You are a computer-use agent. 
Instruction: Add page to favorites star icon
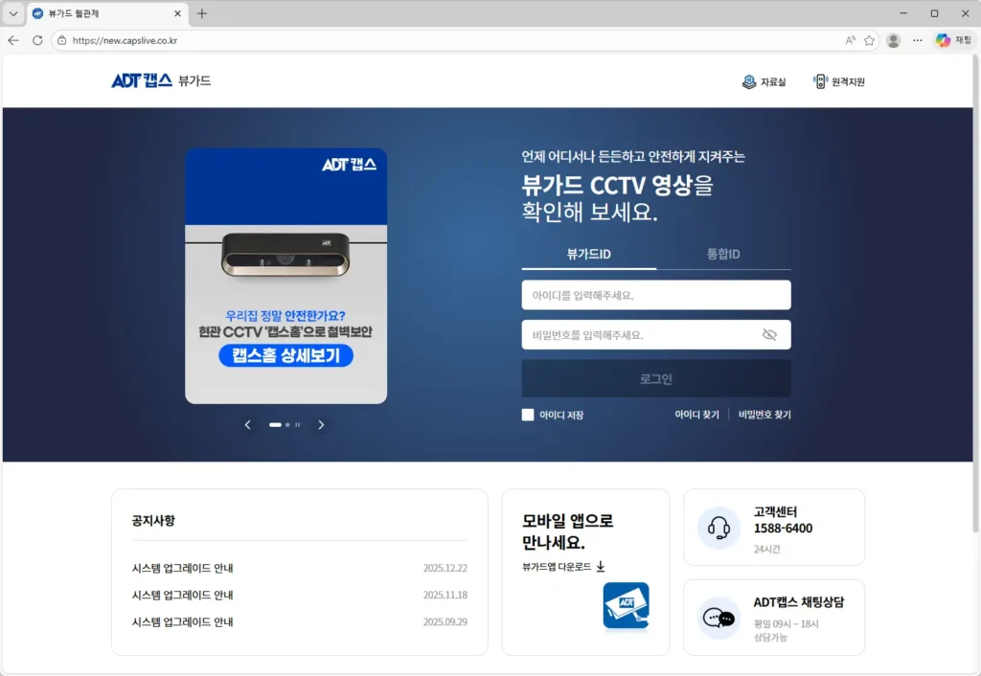[x=869, y=40]
